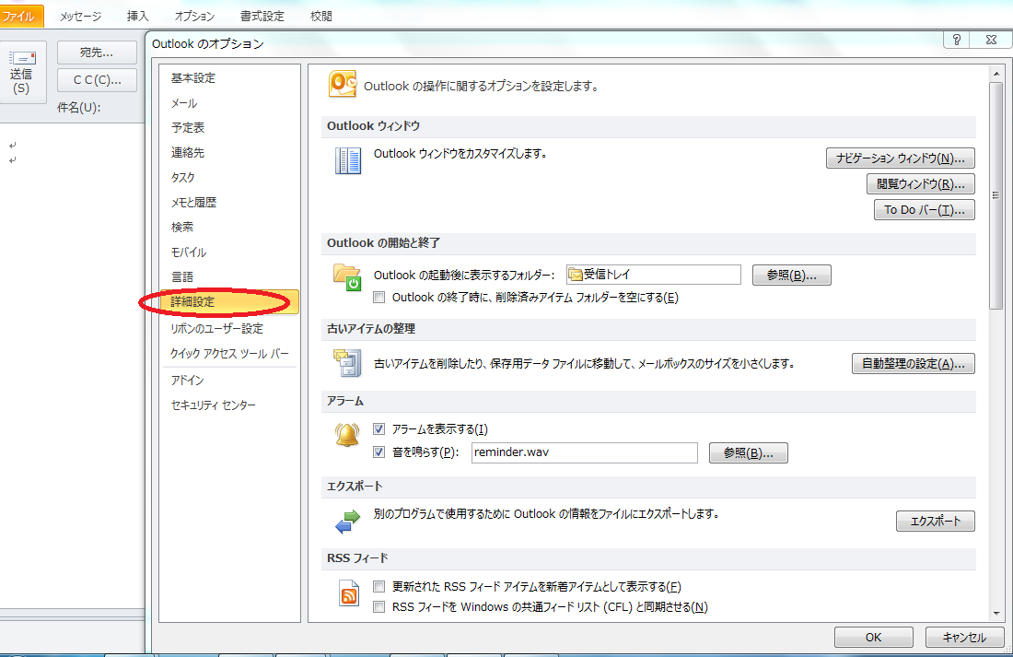This screenshot has width=1013, height=657.
Task: Confirm options with OK
Action: (x=873, y=637)
